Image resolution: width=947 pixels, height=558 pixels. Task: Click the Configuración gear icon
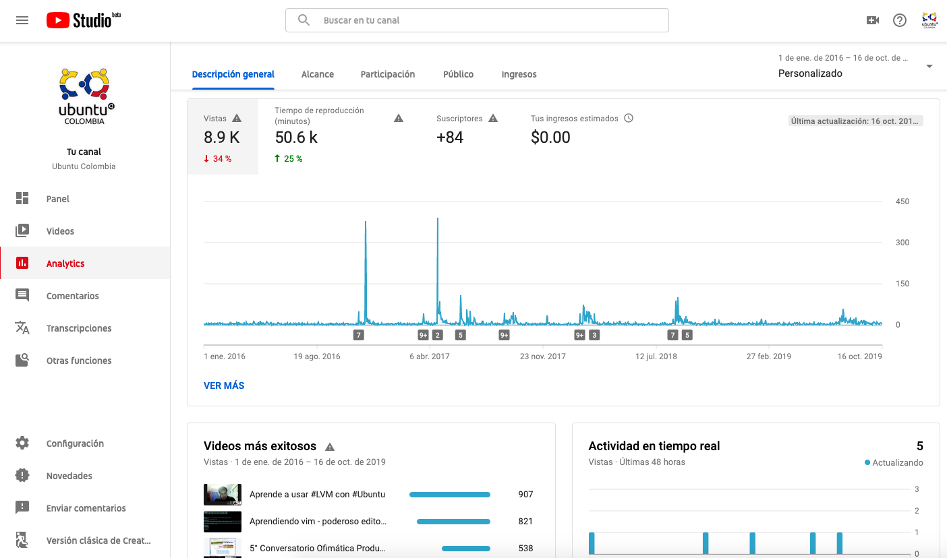pyautogui.click(x=22, y=443)
